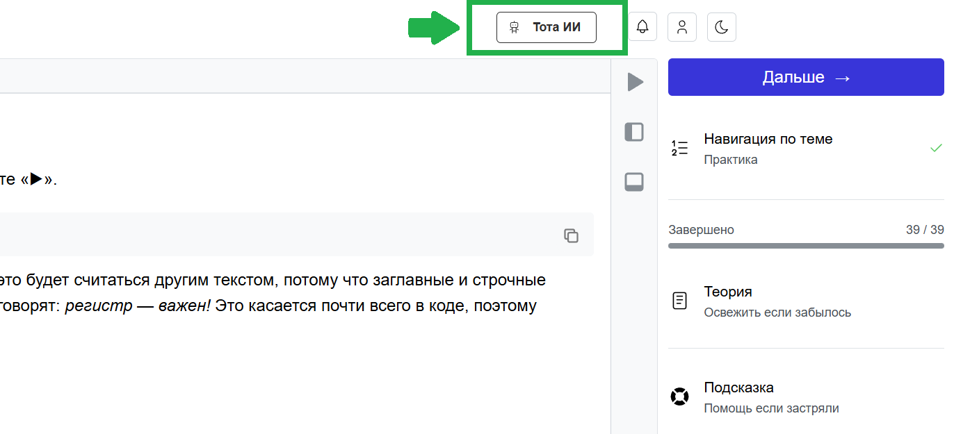The image size is (954, 434).
Task: Click the robot icon in Тота ИИ button
Action: (x=515, y=28)
